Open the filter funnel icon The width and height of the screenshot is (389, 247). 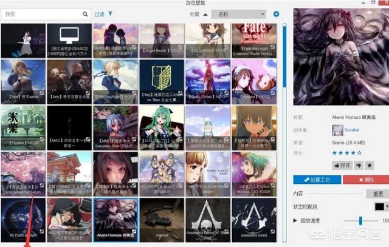click(110, 13)
